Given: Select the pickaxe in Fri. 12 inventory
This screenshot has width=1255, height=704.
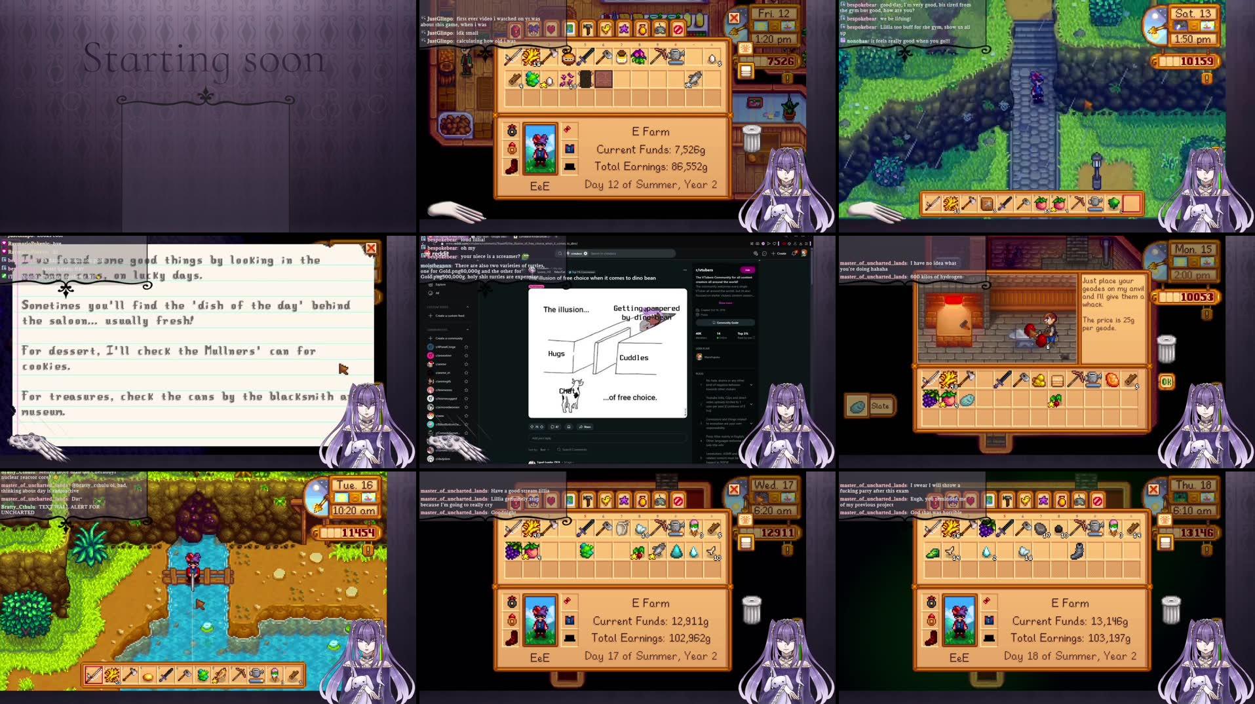Looking at the screenshot, I should click(658, 58).
